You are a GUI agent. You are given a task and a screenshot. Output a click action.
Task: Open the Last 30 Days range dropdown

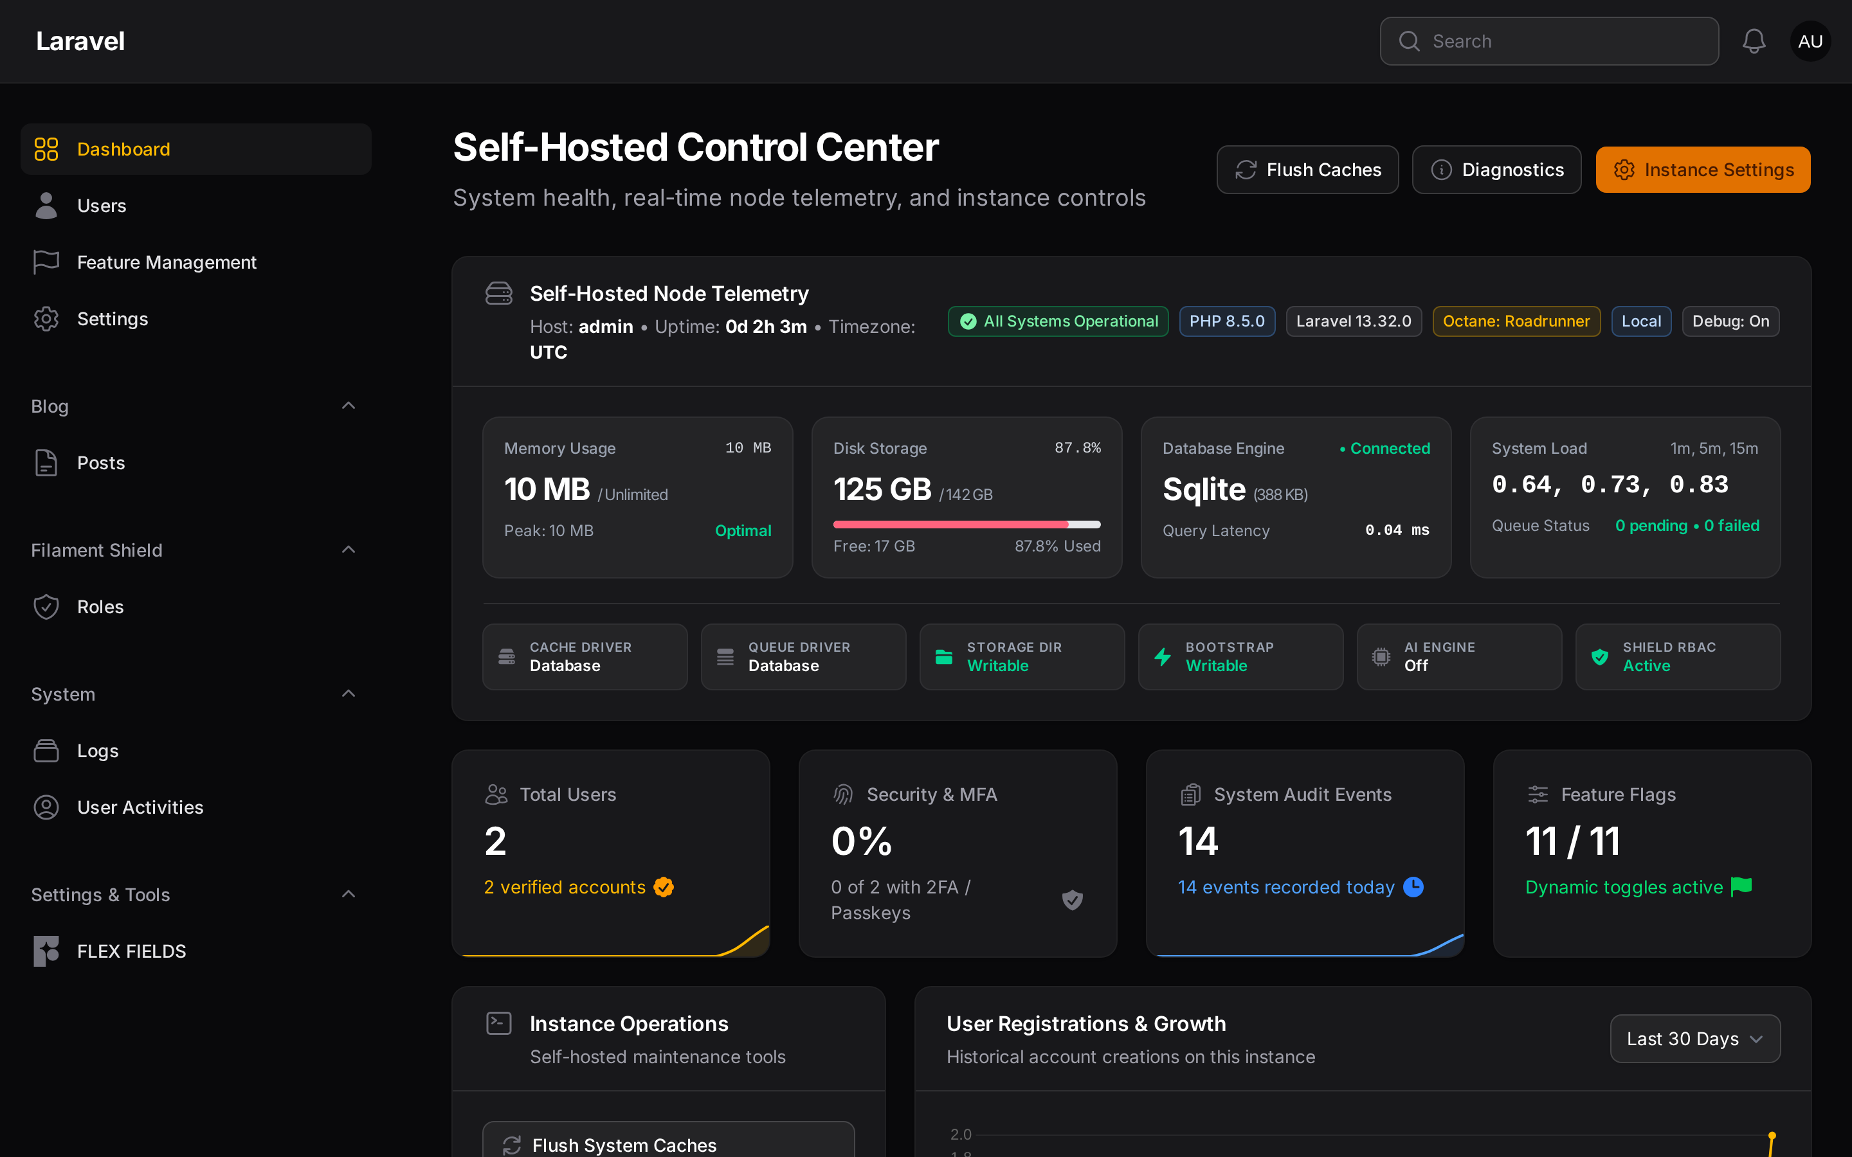(x=1695, y=1038)
